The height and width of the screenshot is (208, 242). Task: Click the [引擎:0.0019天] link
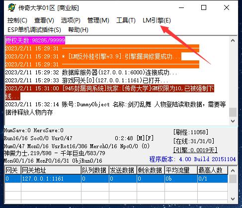click(x=195, y=150)
